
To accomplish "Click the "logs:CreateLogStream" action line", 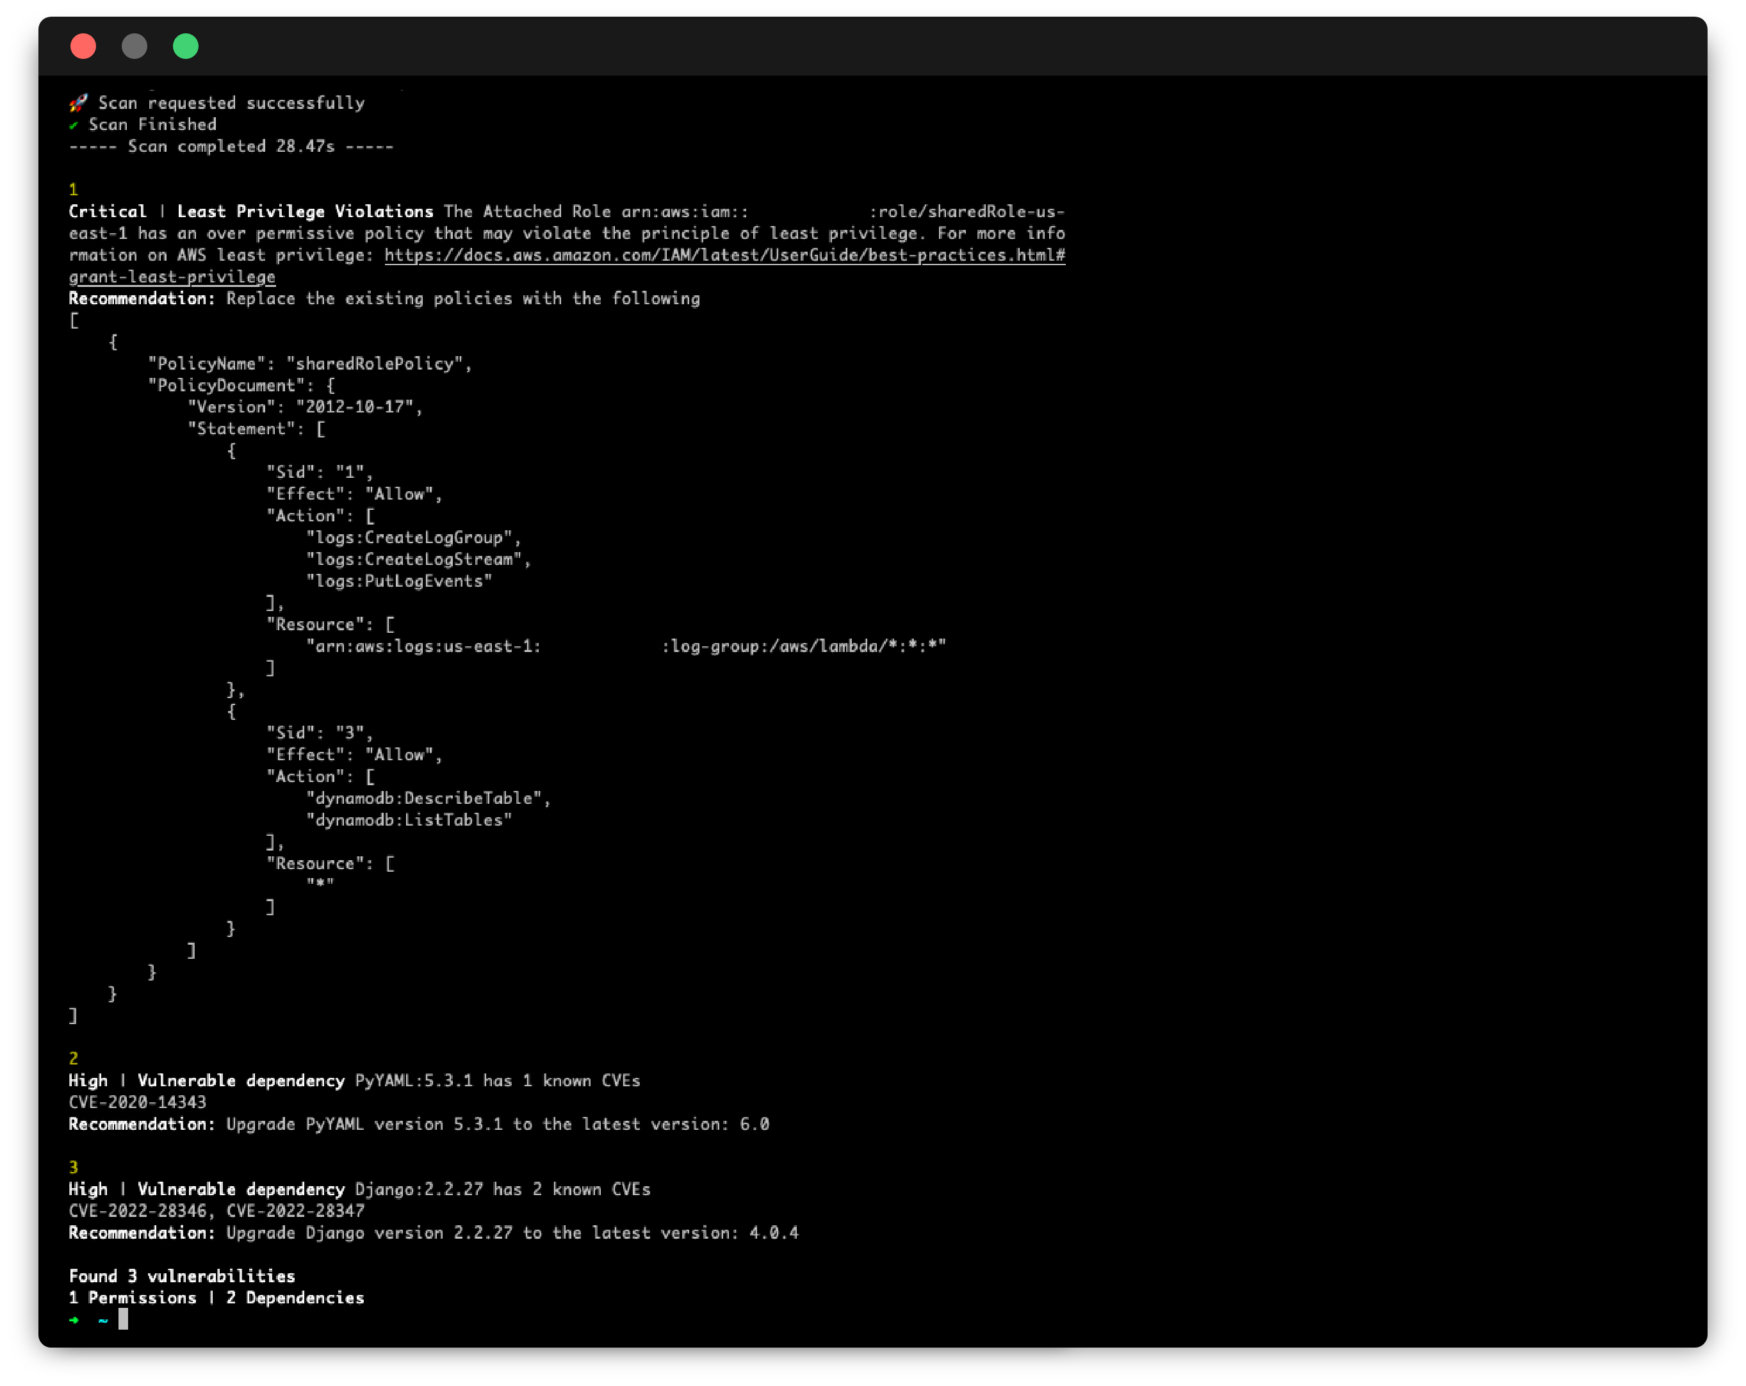I will pyautogui.click(x=419, y=559).
